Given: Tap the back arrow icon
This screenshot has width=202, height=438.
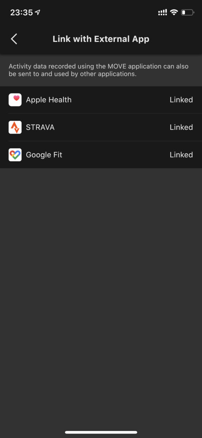Looking at the screenshot, I should 14,39.
